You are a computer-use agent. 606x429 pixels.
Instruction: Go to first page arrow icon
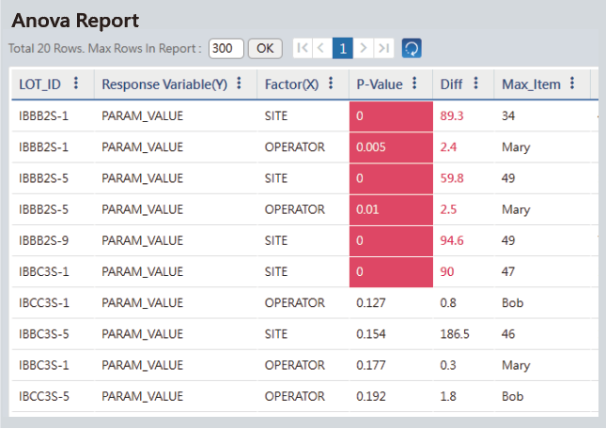tap(302, 48)
